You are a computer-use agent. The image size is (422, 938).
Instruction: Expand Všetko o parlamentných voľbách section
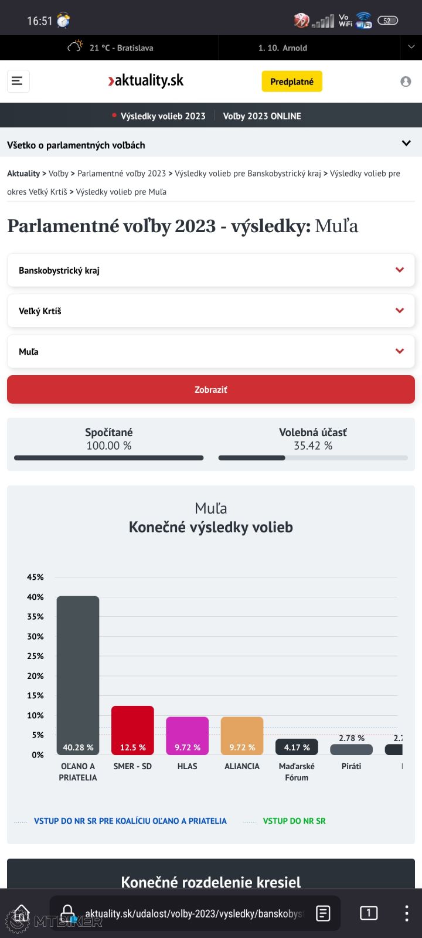coord(406,144)
